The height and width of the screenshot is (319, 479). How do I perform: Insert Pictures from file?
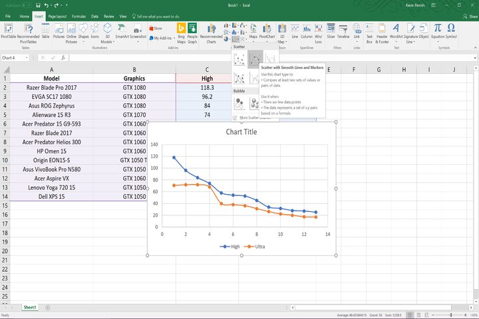(x=59, y=31)
